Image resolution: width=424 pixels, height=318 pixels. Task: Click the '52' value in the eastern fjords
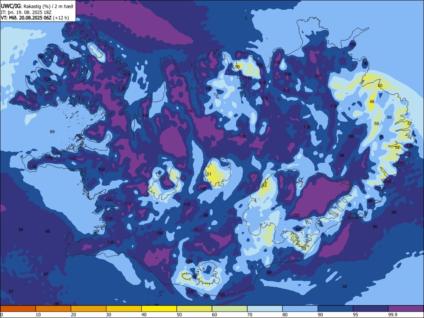coord(397,148)
